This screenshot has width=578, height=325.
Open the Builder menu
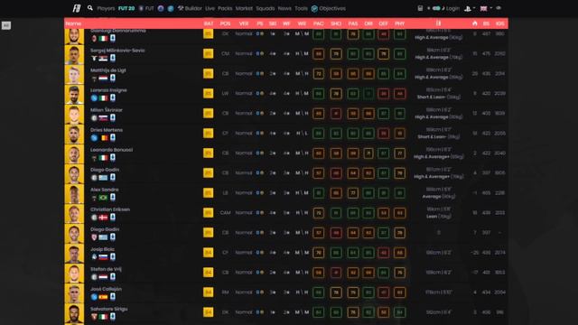[190, 8]
